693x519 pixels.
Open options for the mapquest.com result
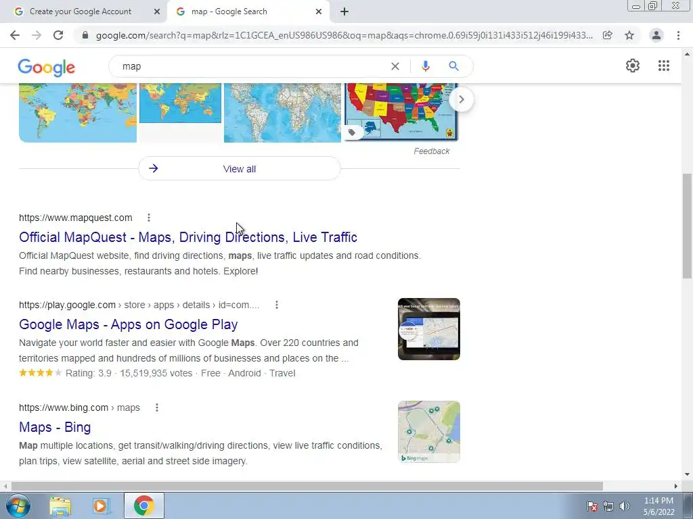pos(149,218)
